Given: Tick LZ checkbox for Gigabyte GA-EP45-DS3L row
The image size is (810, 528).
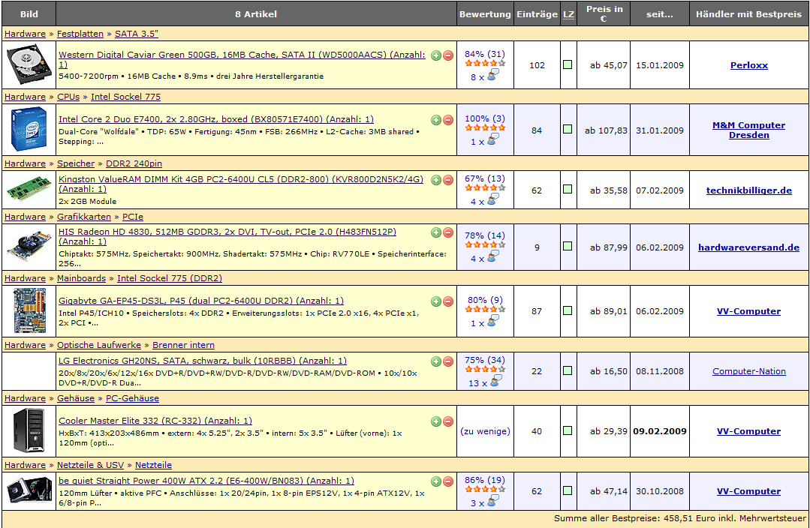Looking at the screenshot, I should [568, 310].
